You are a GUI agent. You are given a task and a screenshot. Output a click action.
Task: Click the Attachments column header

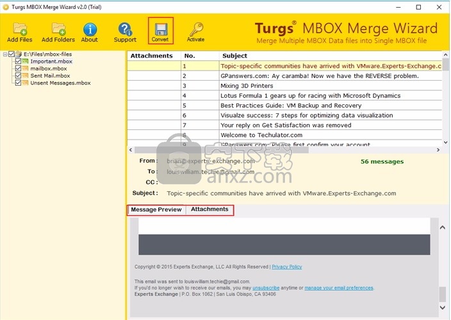click(x=154, y=56)
